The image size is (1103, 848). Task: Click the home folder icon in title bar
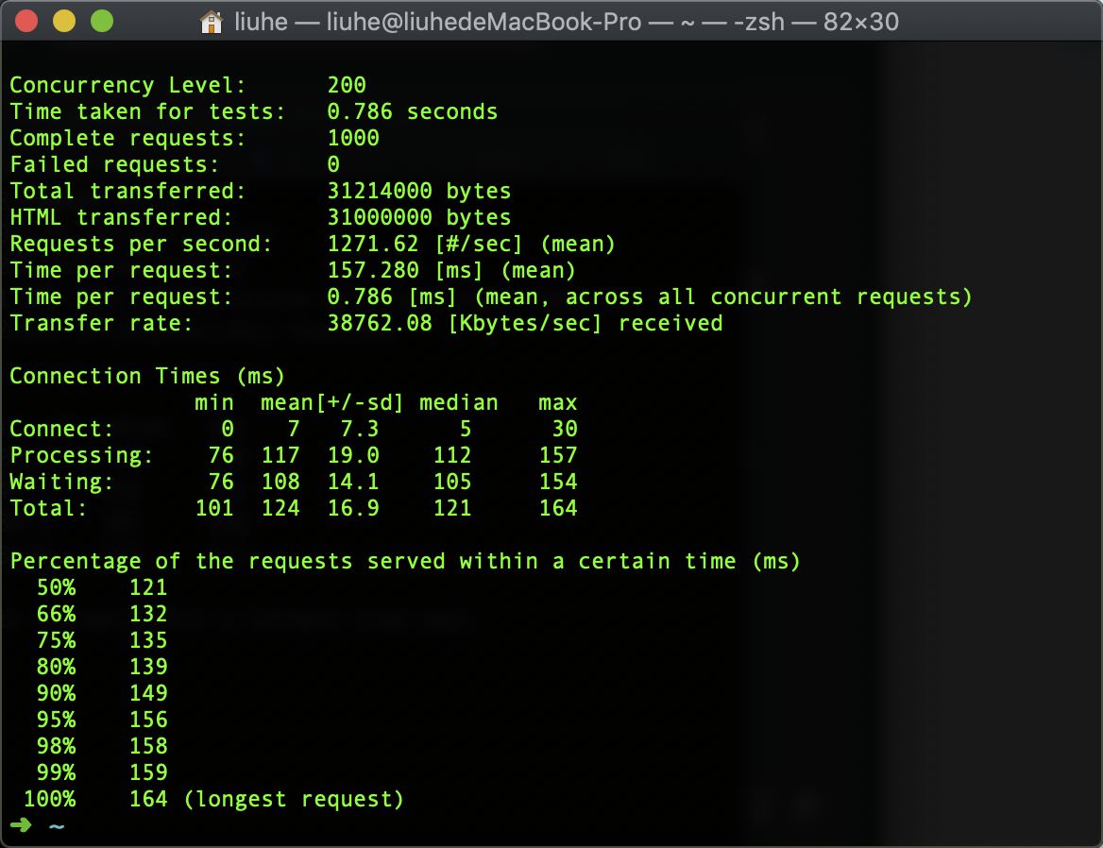click(x=212, y=22)
